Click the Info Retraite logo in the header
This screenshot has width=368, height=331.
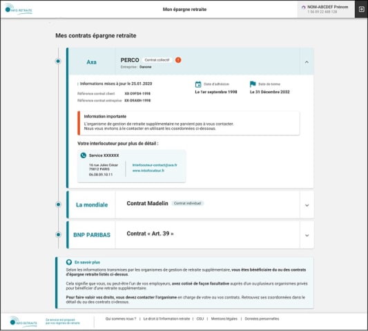(x=19, y=9)
